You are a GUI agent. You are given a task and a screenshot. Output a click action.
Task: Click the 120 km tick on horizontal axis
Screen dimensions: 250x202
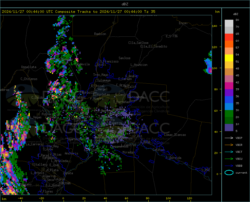(189, 198)
